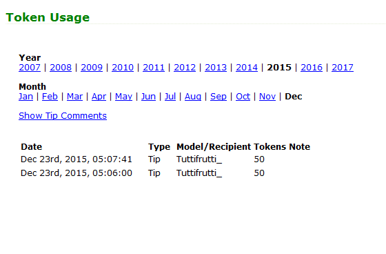Click the Tokens column header
The width and height of the screenshot is (386, 254).
coord(270,147)
